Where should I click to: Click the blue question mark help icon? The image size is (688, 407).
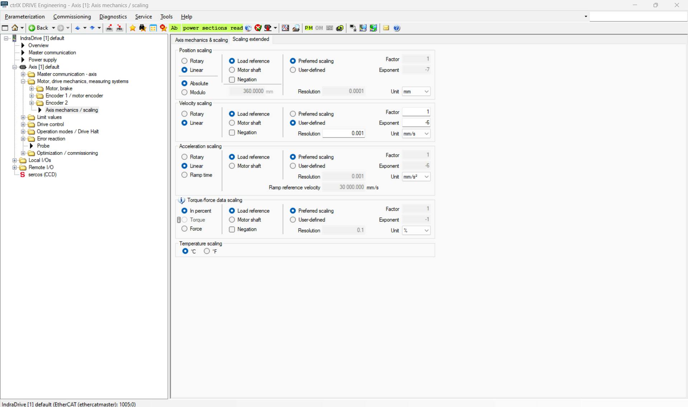pyautogui.click(x=397, y=28)
